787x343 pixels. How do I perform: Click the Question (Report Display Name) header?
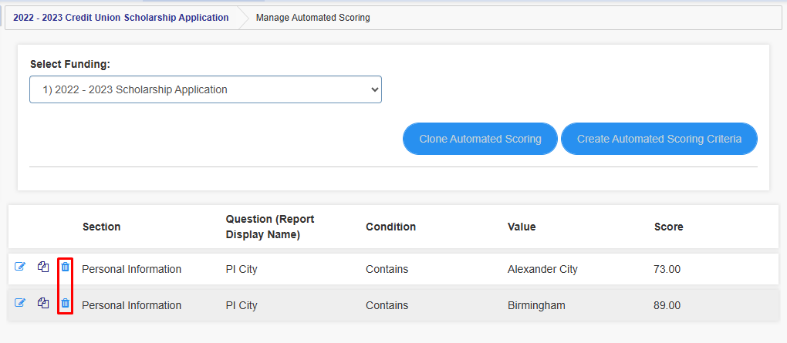coord(270,227)
